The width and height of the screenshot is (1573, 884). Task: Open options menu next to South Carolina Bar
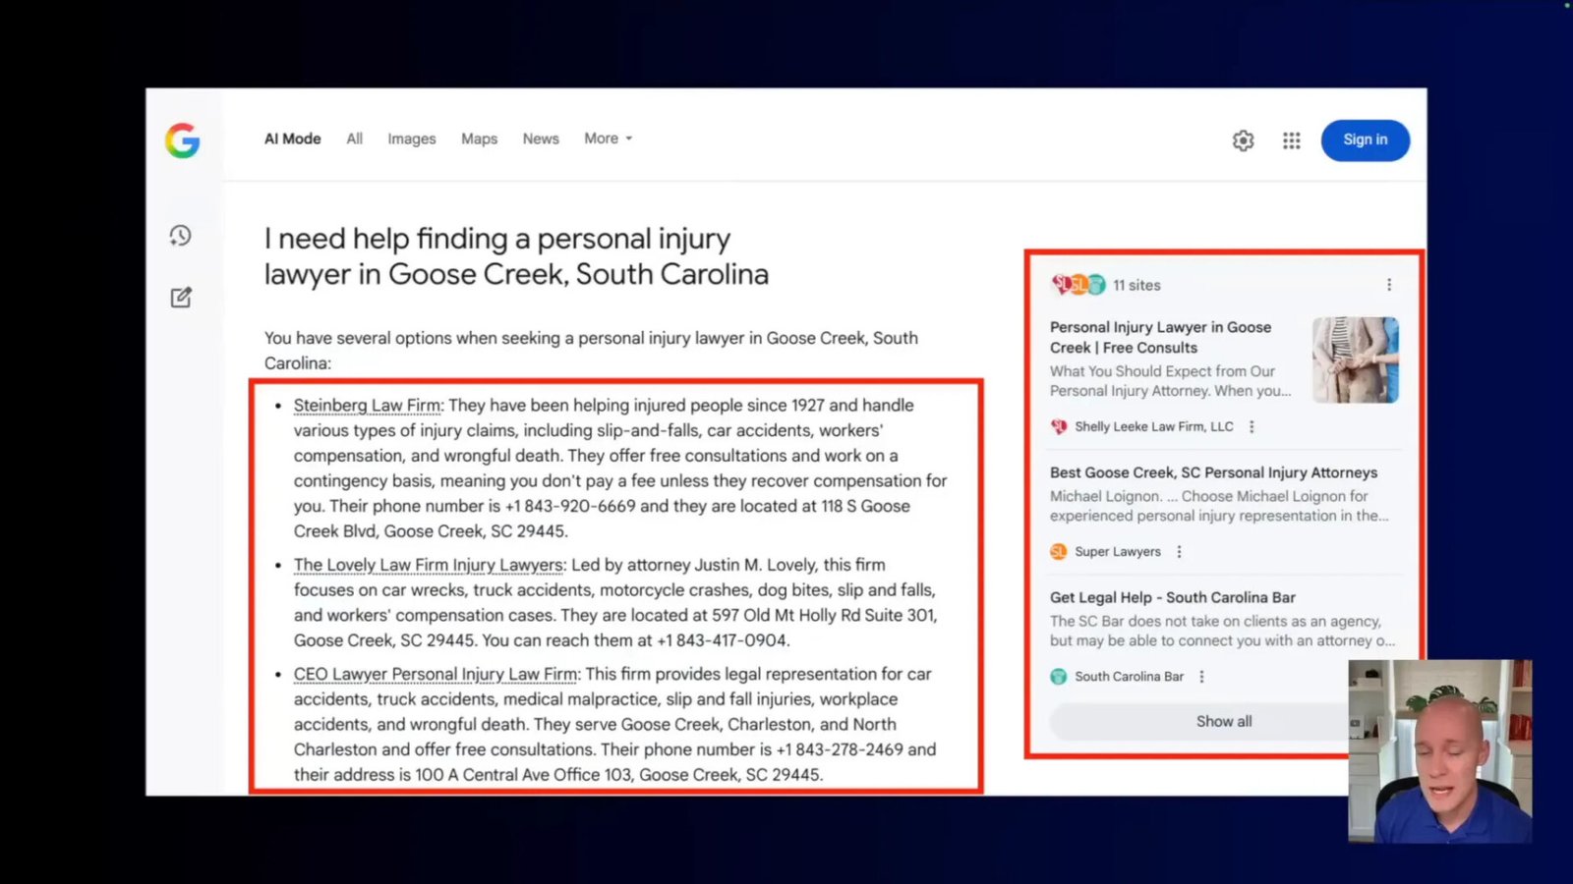(x=1201, y=677)
